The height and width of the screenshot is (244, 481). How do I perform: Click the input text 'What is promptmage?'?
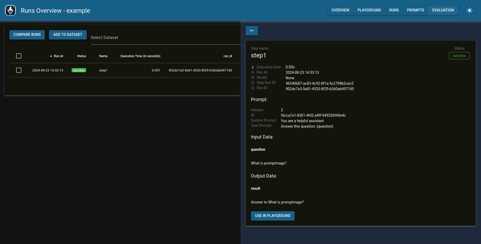(x=269, y=163)
